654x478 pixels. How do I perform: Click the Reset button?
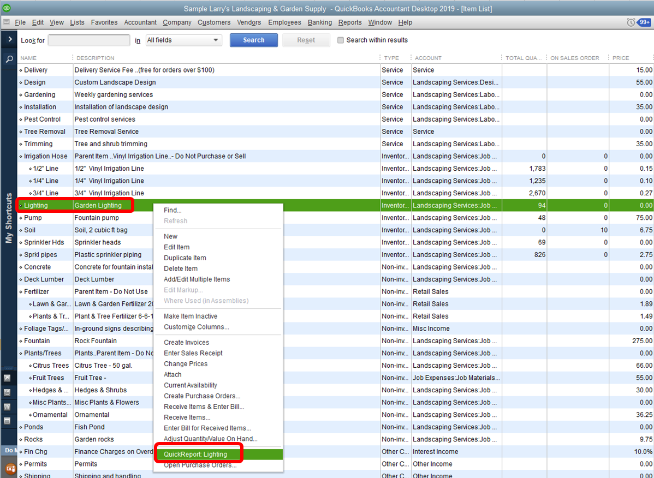[306, 40]
